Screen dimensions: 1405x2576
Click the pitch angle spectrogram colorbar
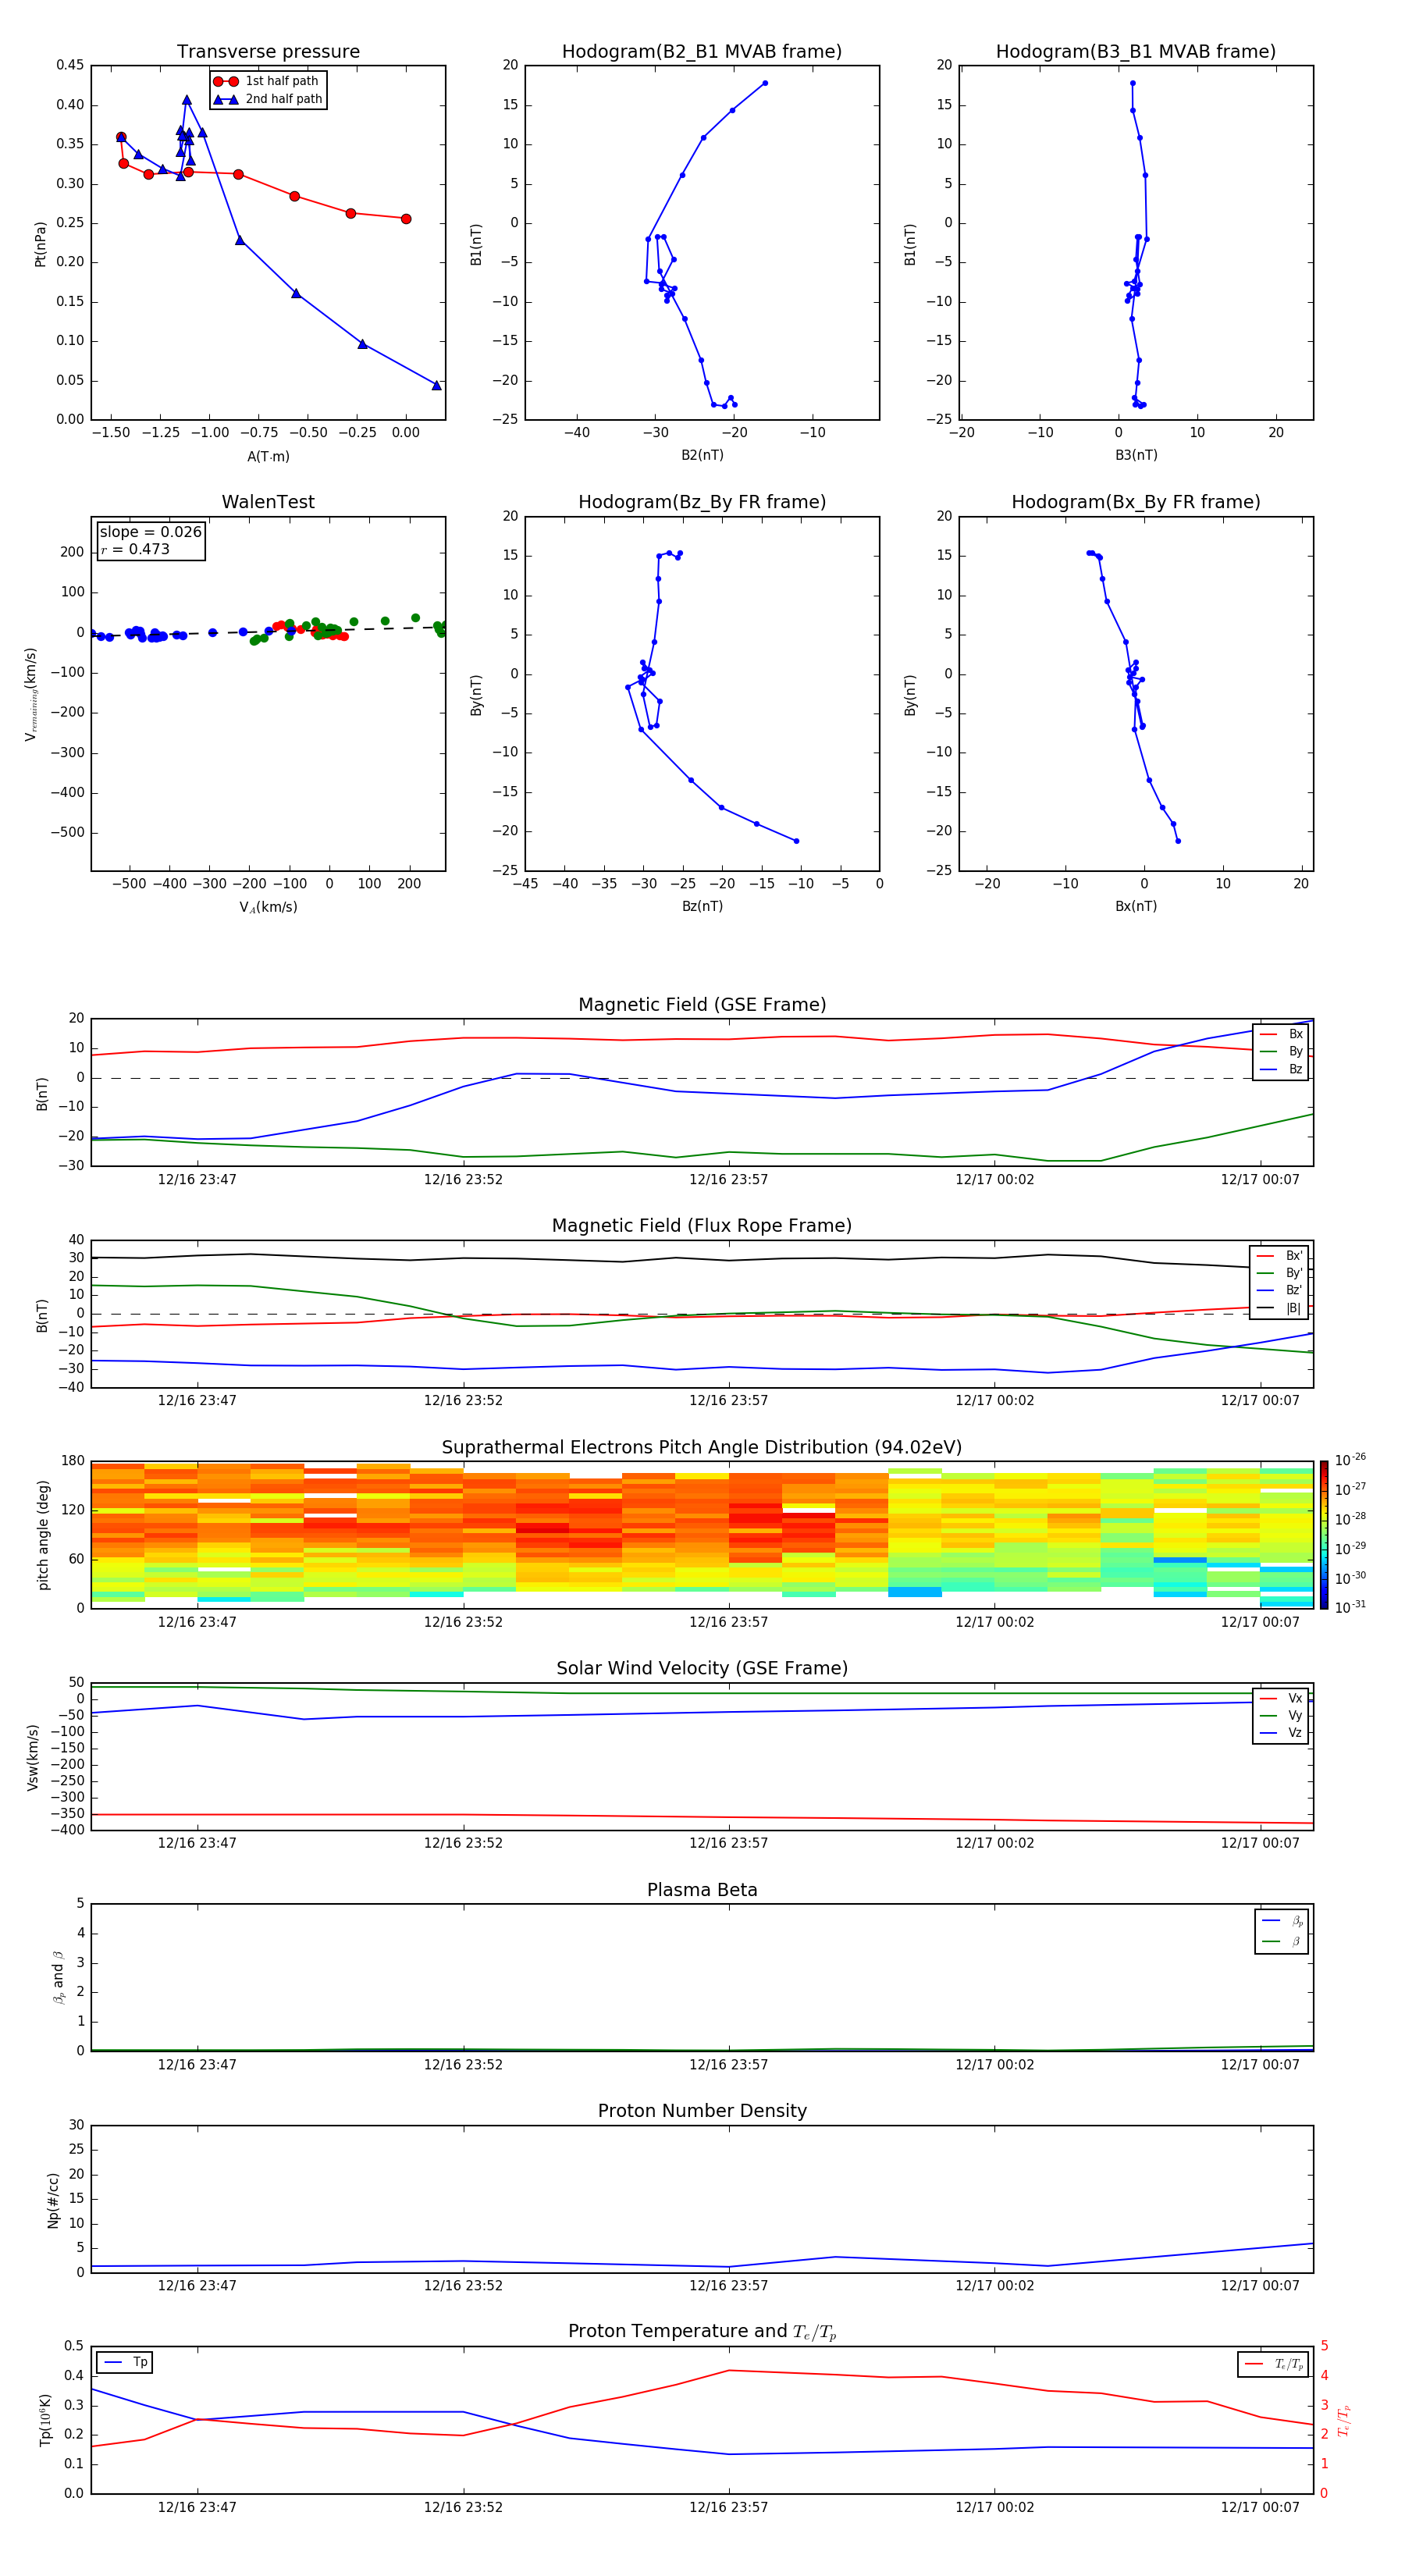point(1324,1535)
